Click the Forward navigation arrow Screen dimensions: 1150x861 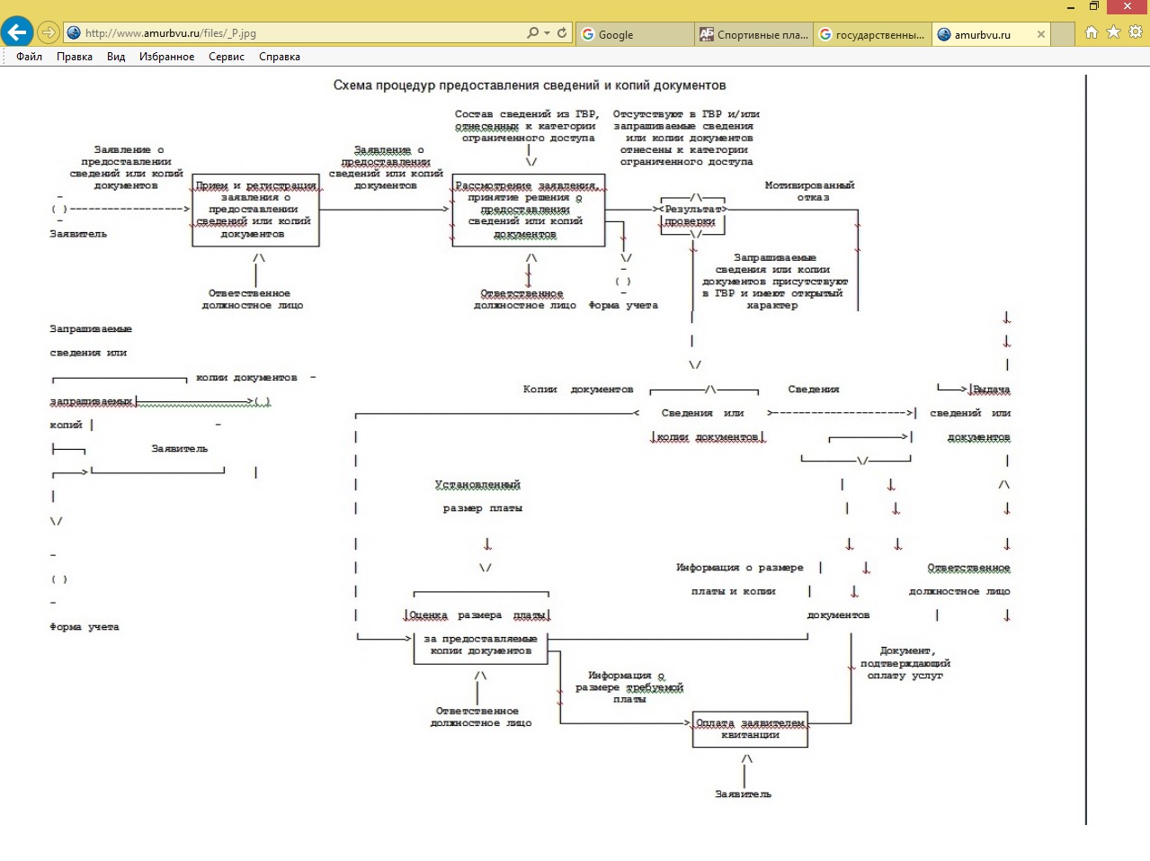point(49,32)
